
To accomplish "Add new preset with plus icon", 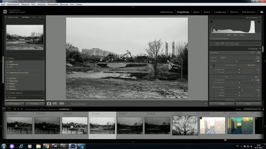I will coord(43,58).
